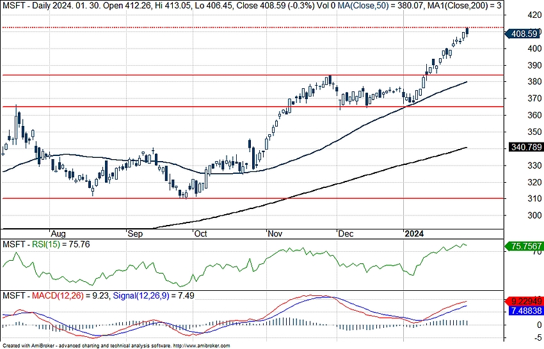This screenshot has width=544, height=349.
Task: Click the 380 price axis label
Action: pyautogui.click(x=534, y=82)
